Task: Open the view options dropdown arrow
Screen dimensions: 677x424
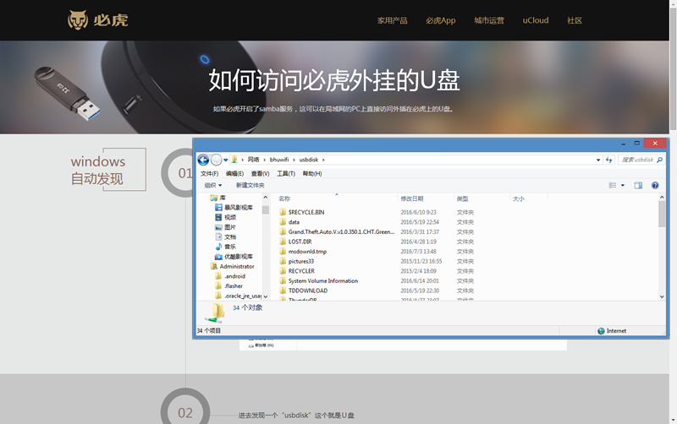Action: (x=623, y=185)
